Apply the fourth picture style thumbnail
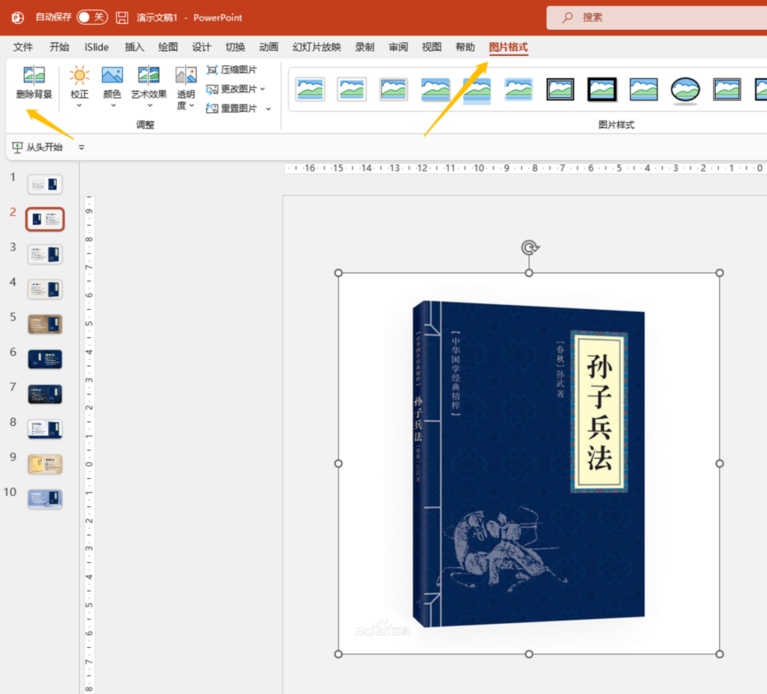 click(435, 90)
